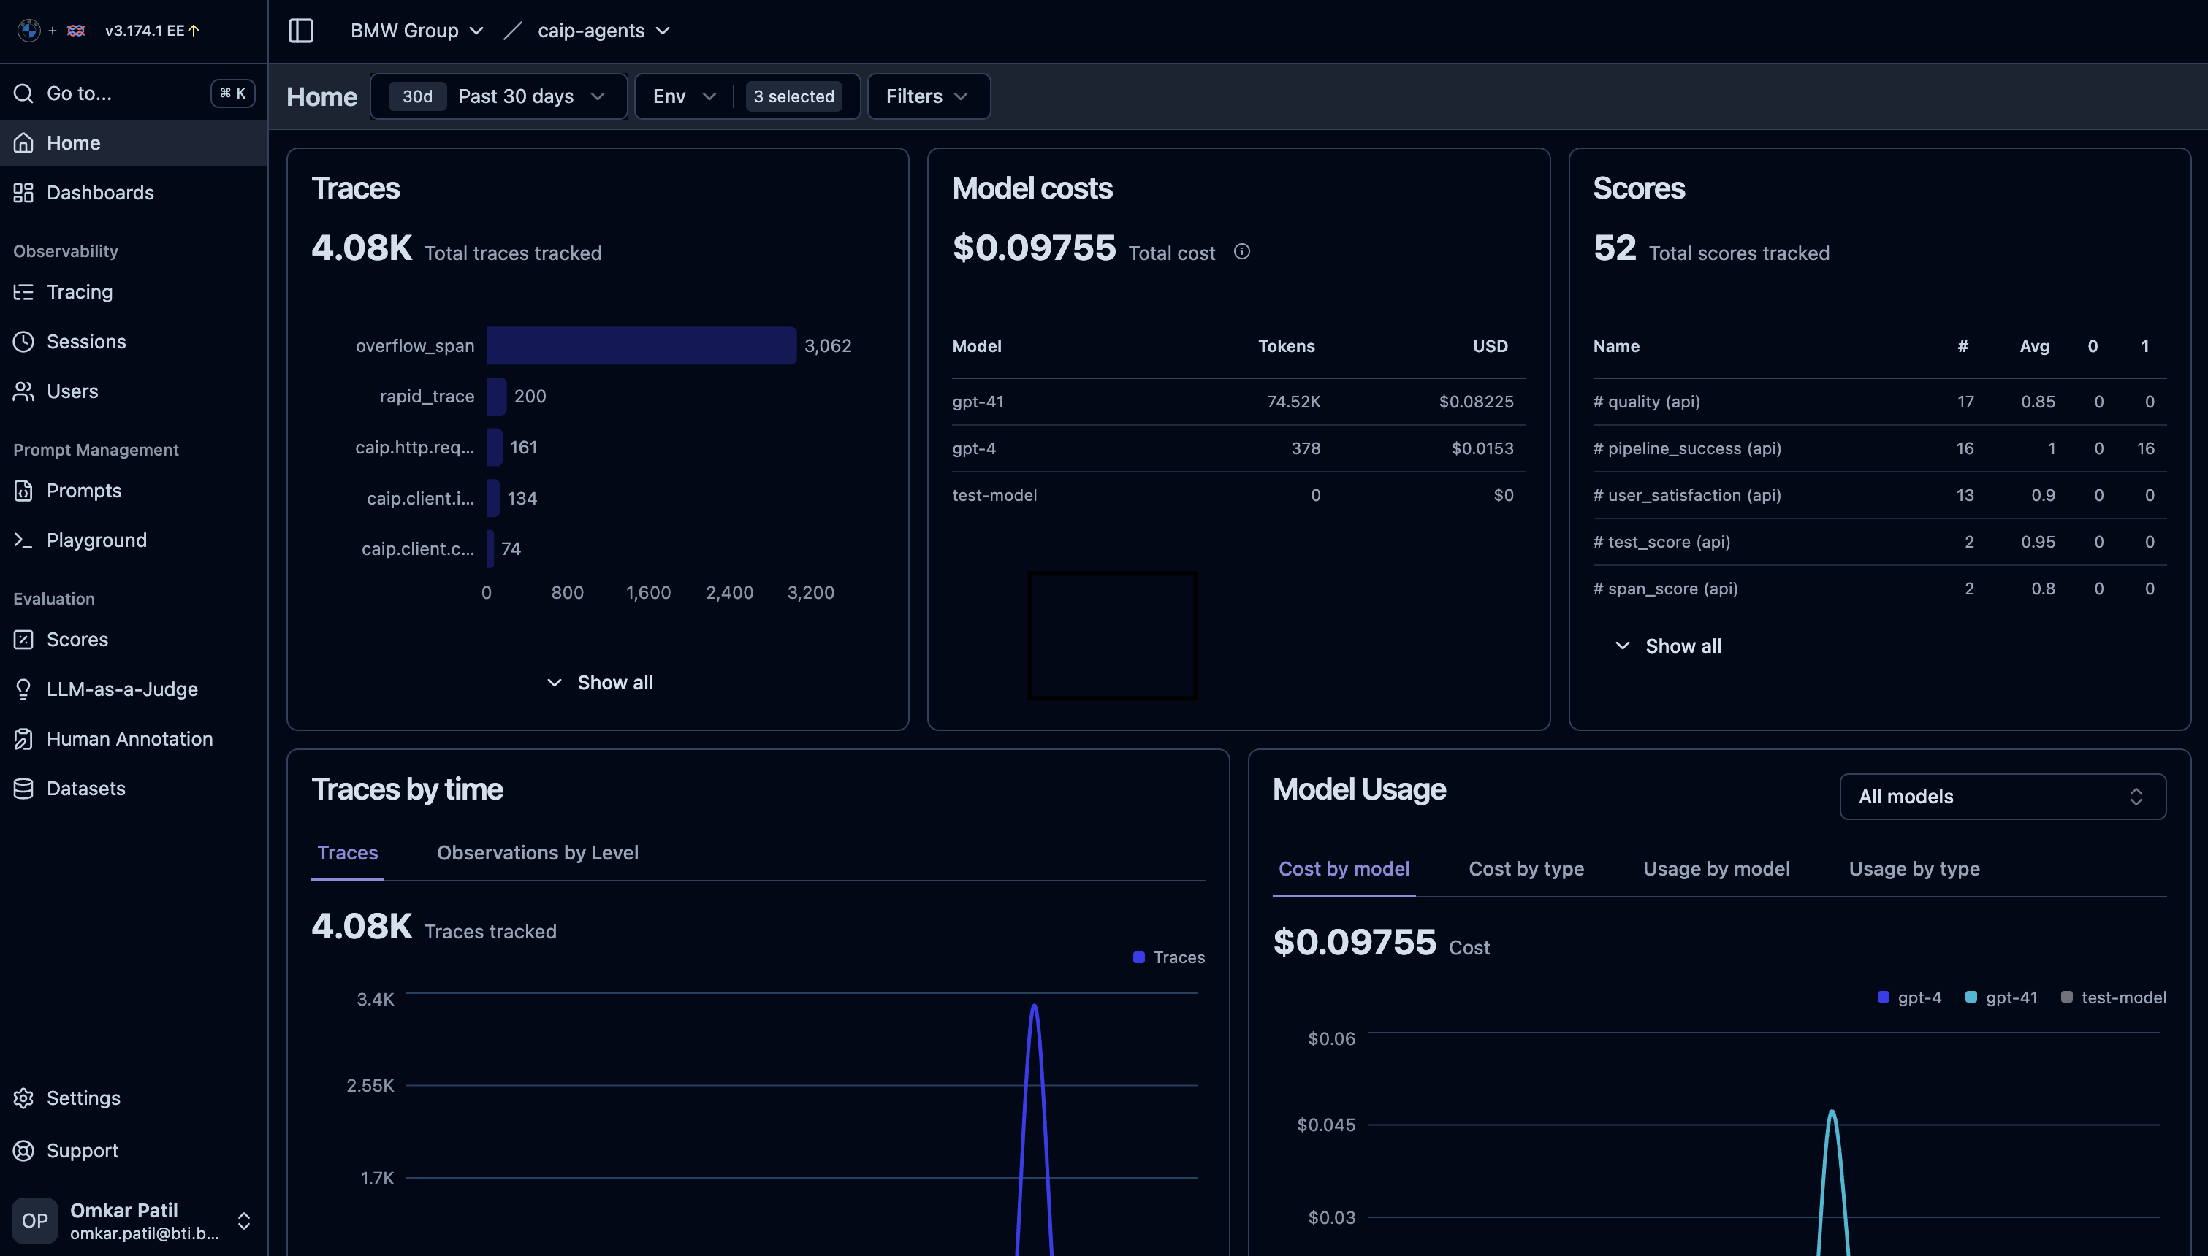Expand Show all in Traces card
This screenshot has height=1256, width=2208.
(x=599, y=683)
